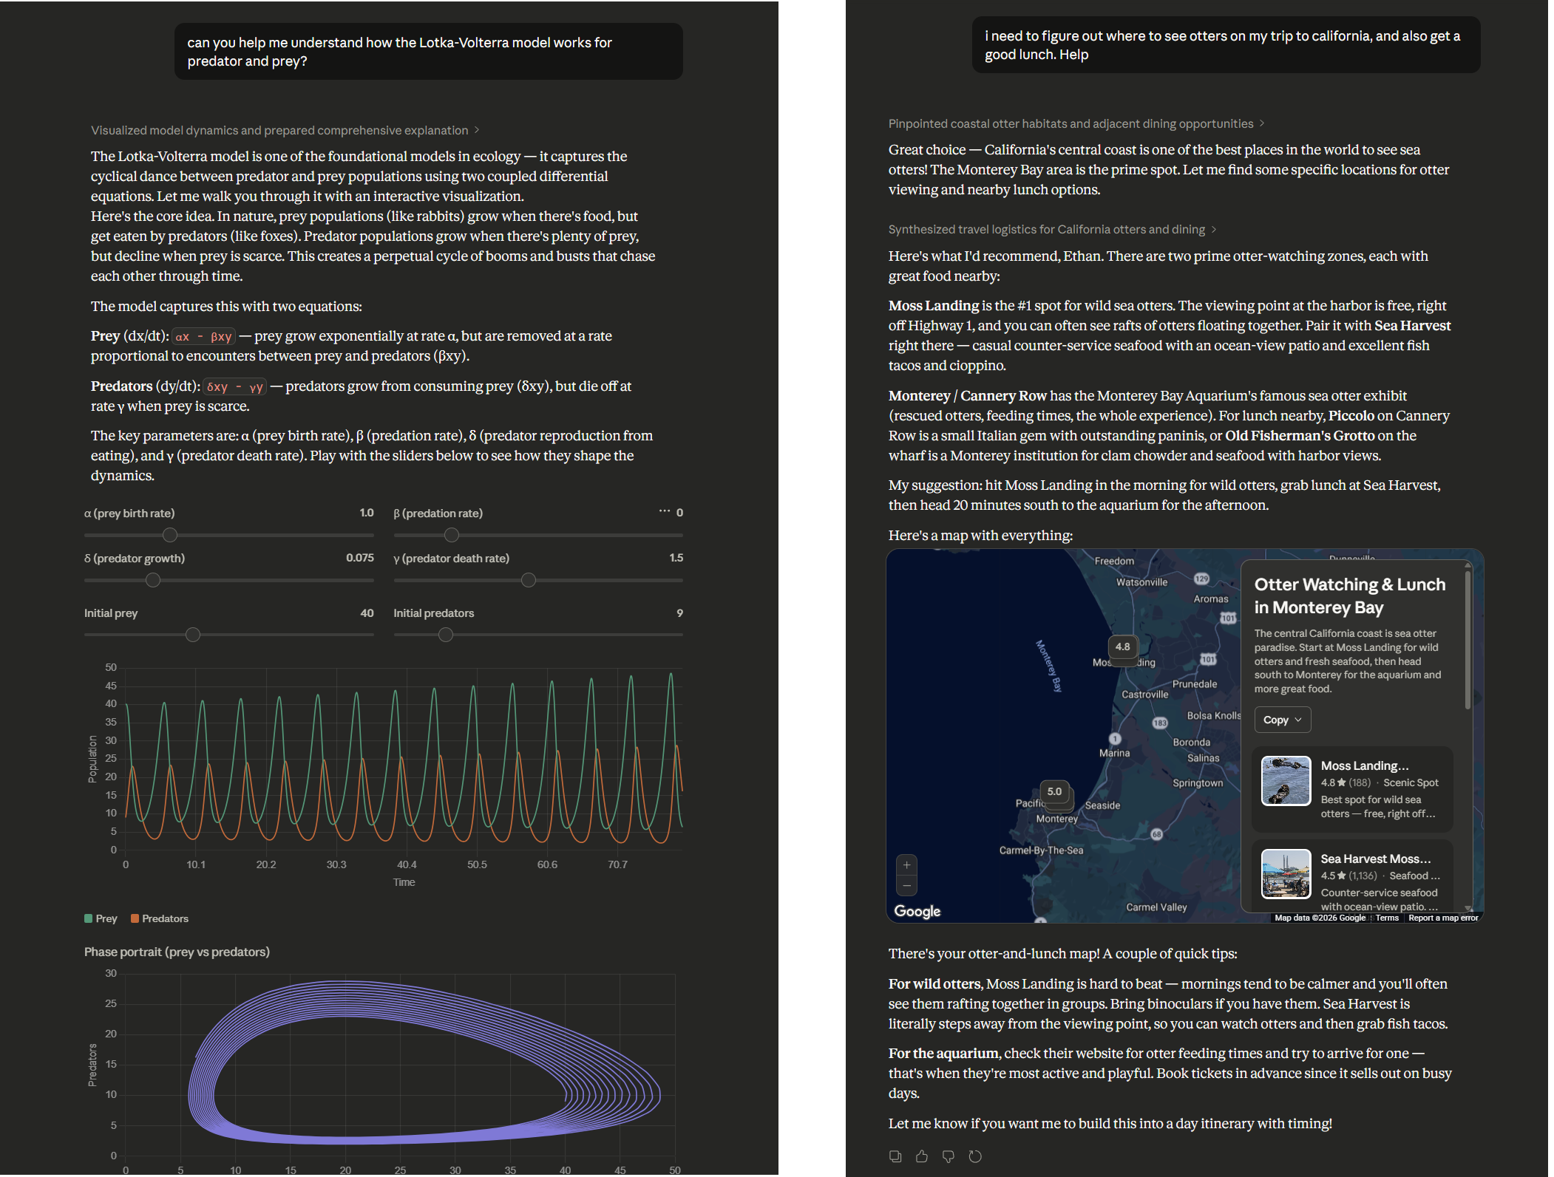
Task: Click the 4.8 rating map marker
Action: pos(1122,647)
